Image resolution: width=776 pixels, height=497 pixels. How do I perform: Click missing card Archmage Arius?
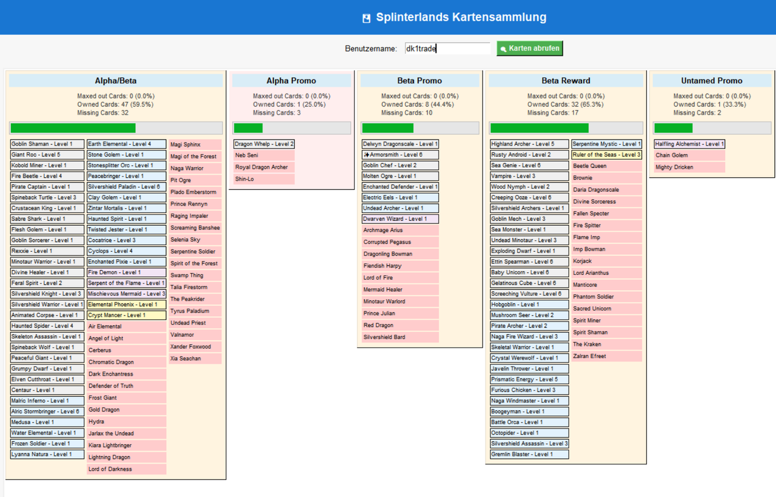tap(400, 231)
